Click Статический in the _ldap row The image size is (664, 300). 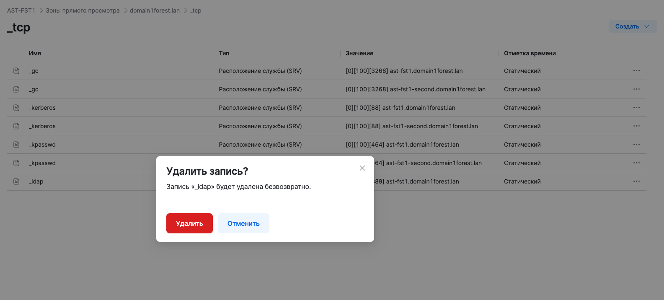pyautogui.click(x=522, y=181)
